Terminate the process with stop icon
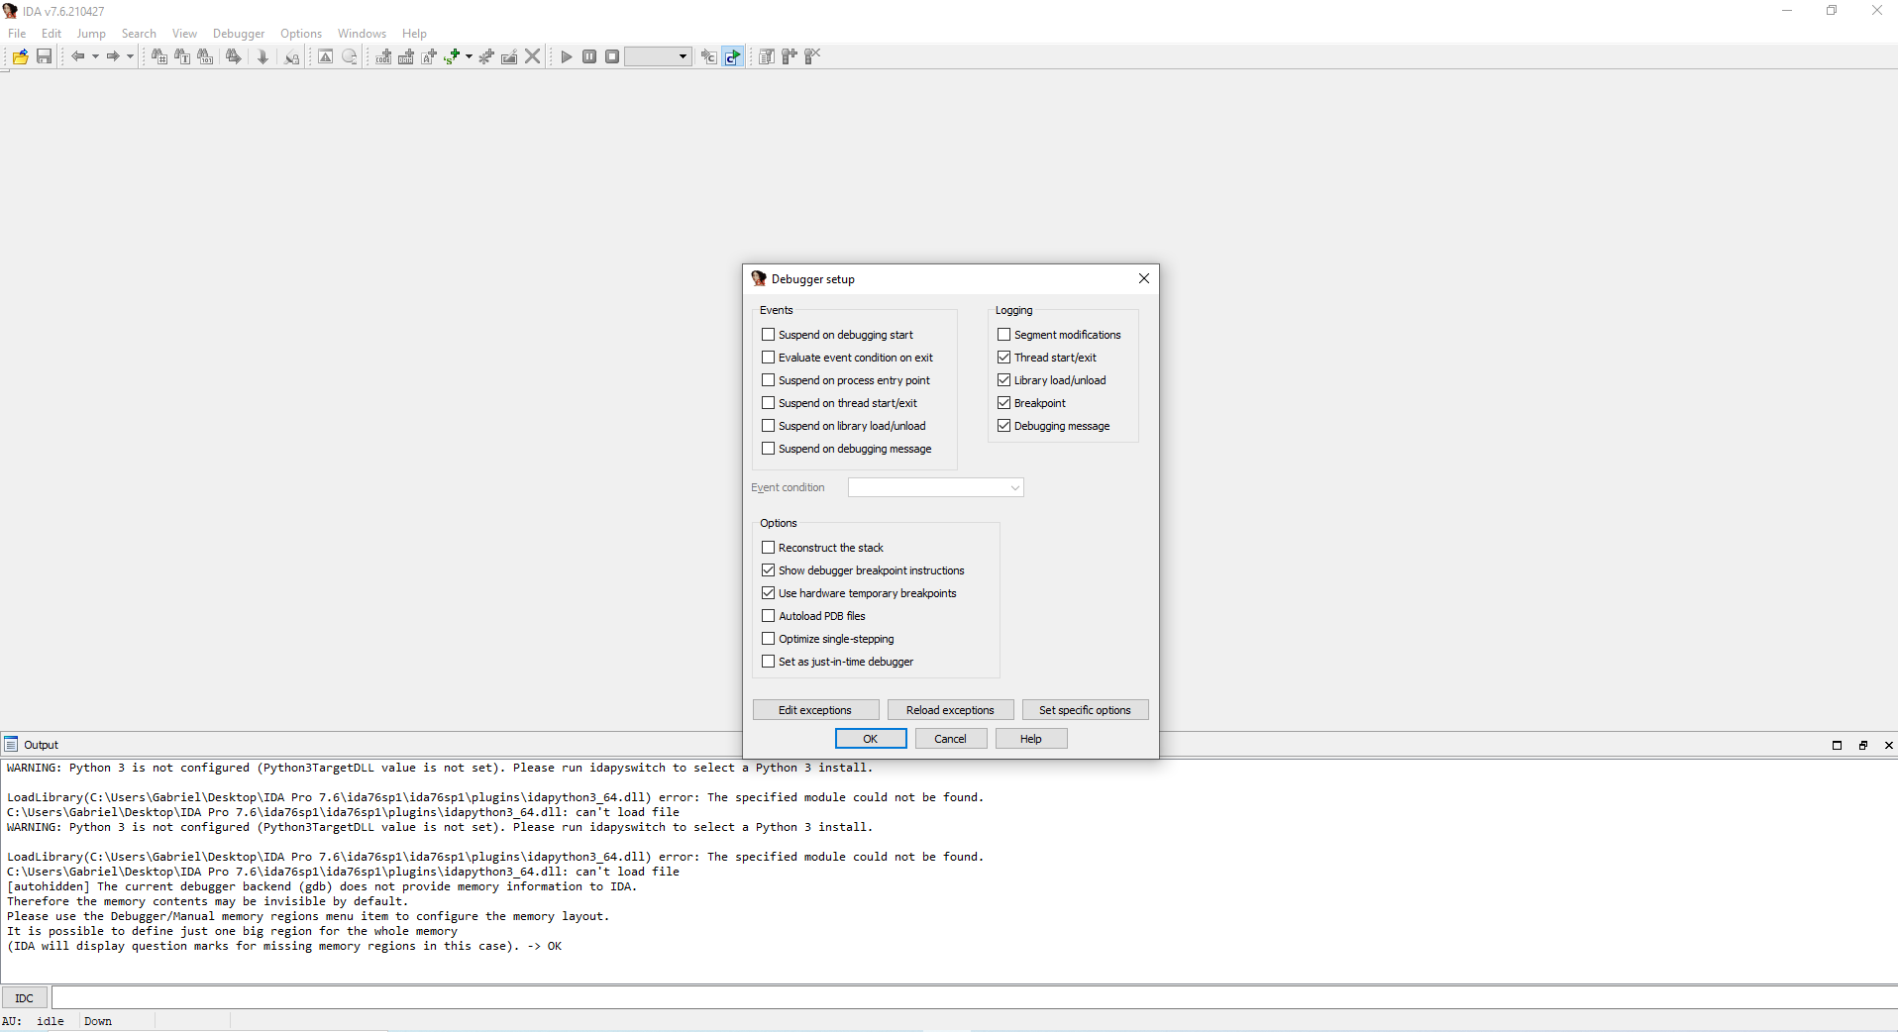Screen dimensions: 1898x1032 coord(612,56)
